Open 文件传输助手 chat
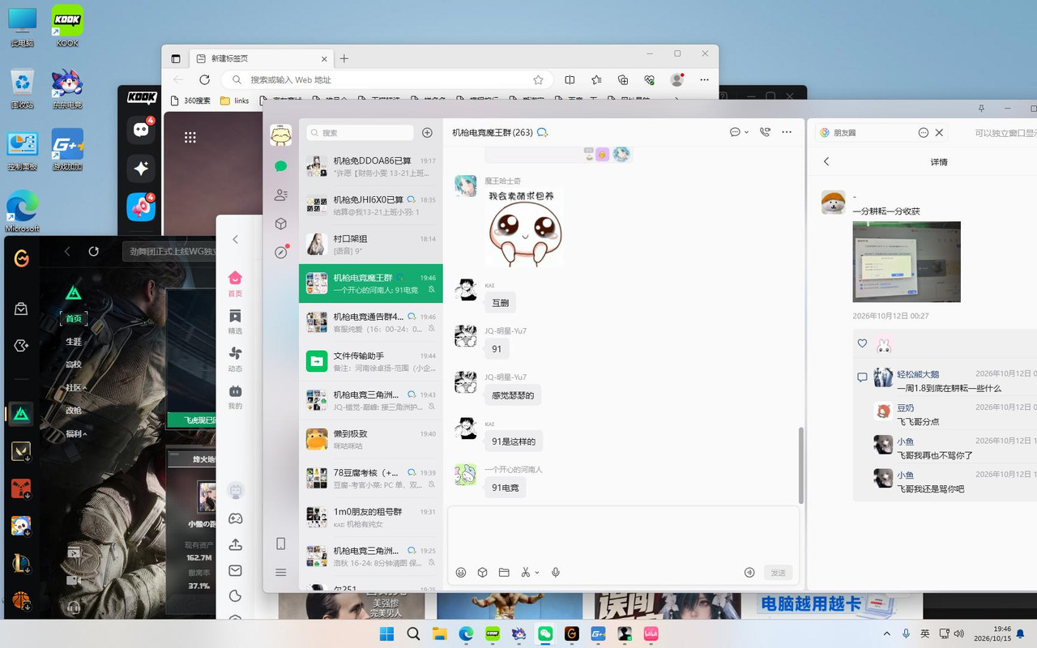Image resolution: width=1037 pixels, height=648 pixels. coord(371,361)
